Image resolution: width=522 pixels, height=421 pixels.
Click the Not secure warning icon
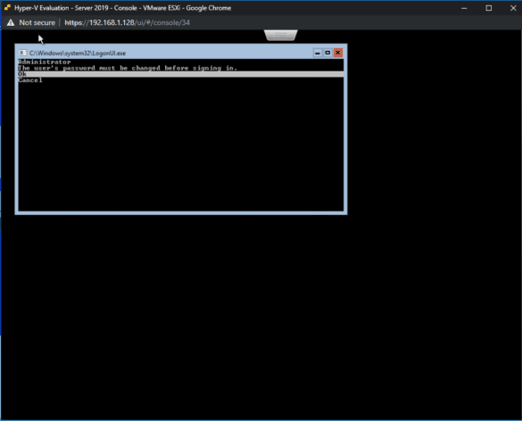tap(11, 22)
